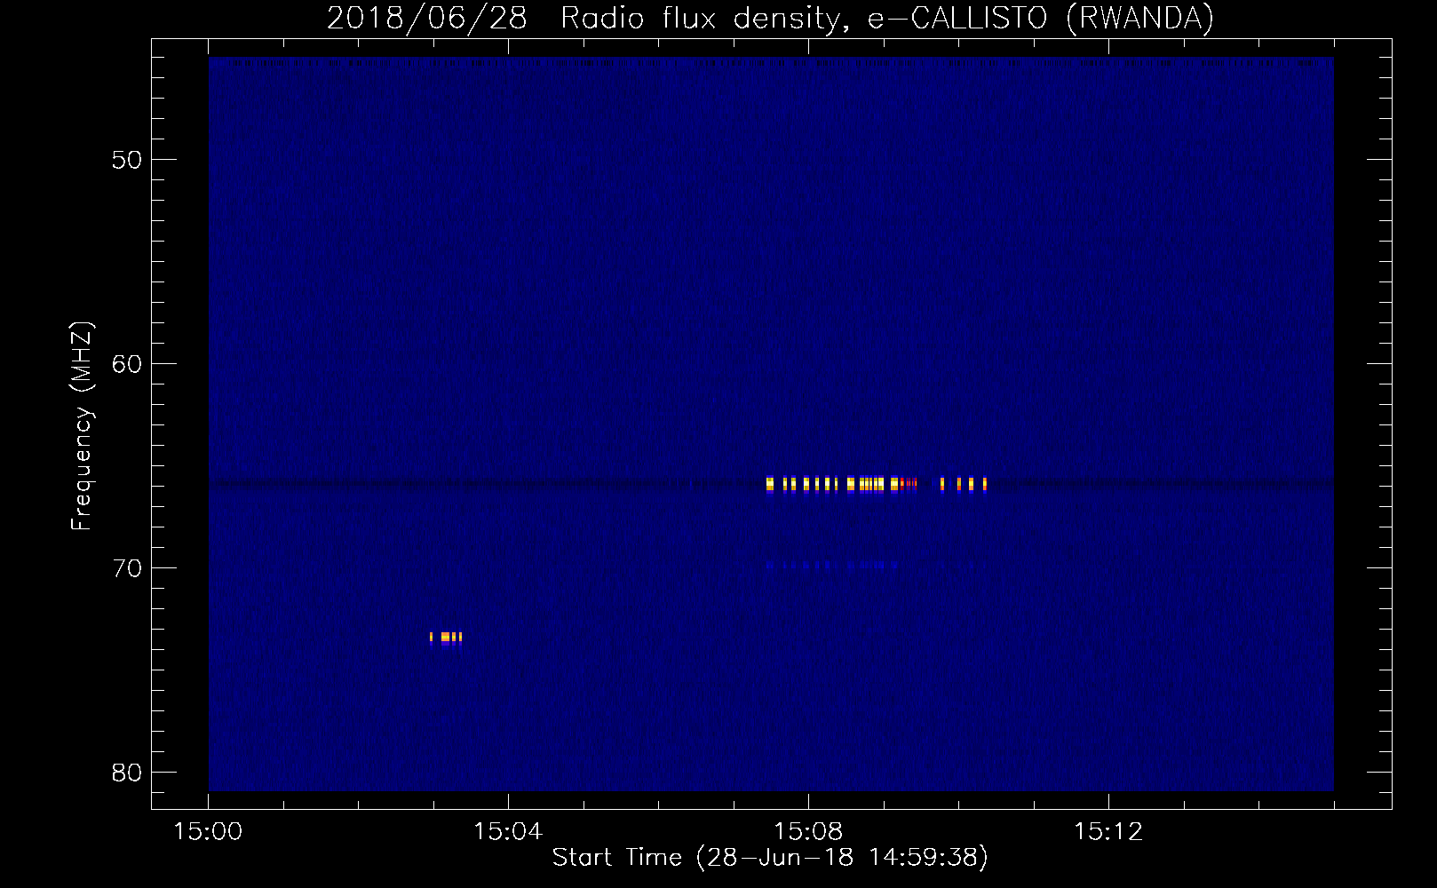Click the isolated burst group near 15:10 at 66 MHz
The image size is (1437, 888).
click(x=964, y=484)
